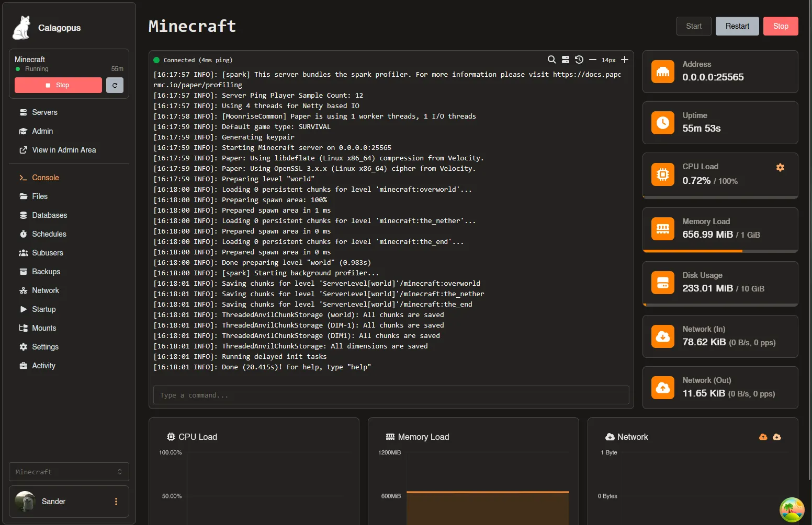The image size is (812, 525).
Task: Focus the Type a command input
Action: 391,395
